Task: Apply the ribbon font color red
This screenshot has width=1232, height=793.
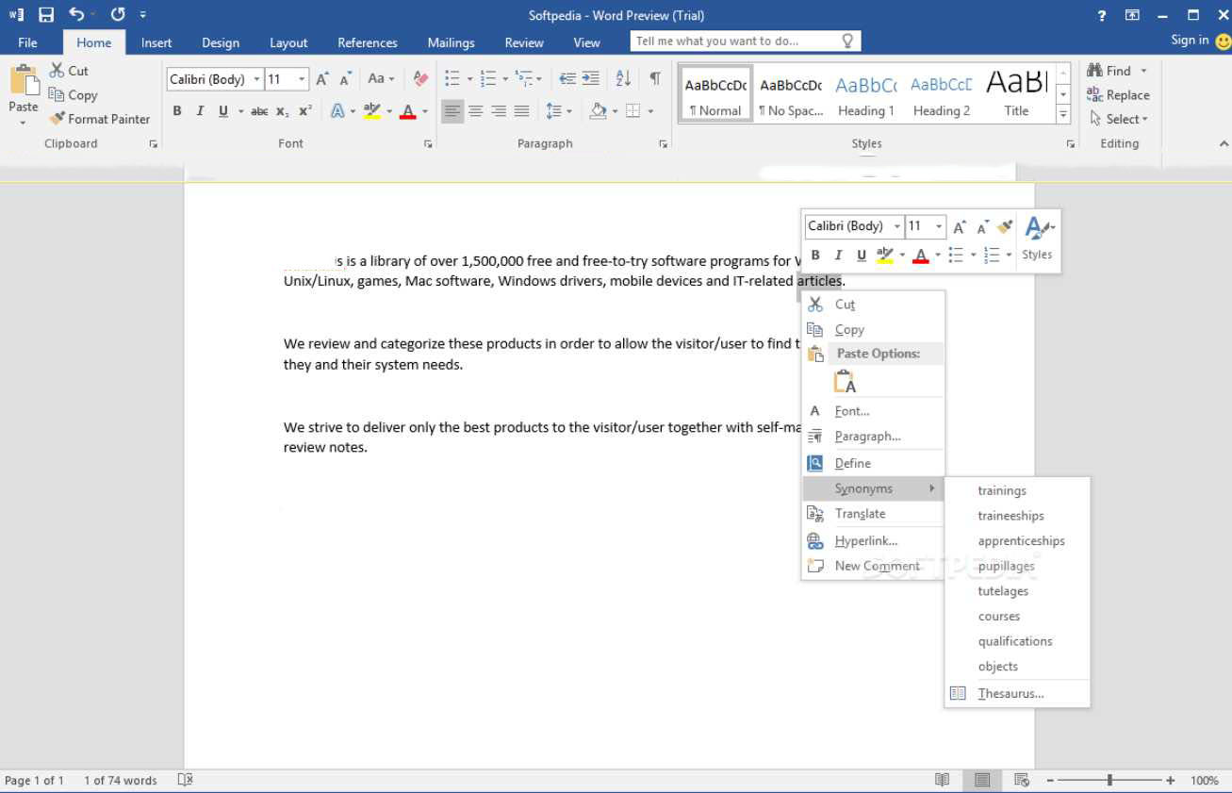Action: [x=407, y=111]
